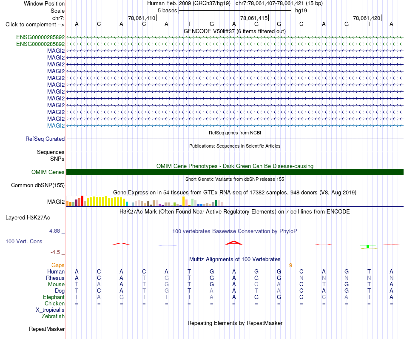Click the tall red bar in GTEx chart

(x=82, y=201)
